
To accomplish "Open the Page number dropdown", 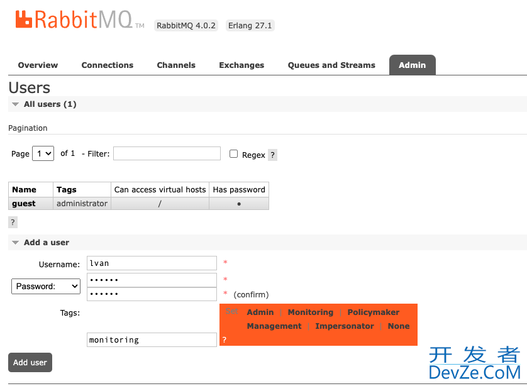I will tap(43, 153).
